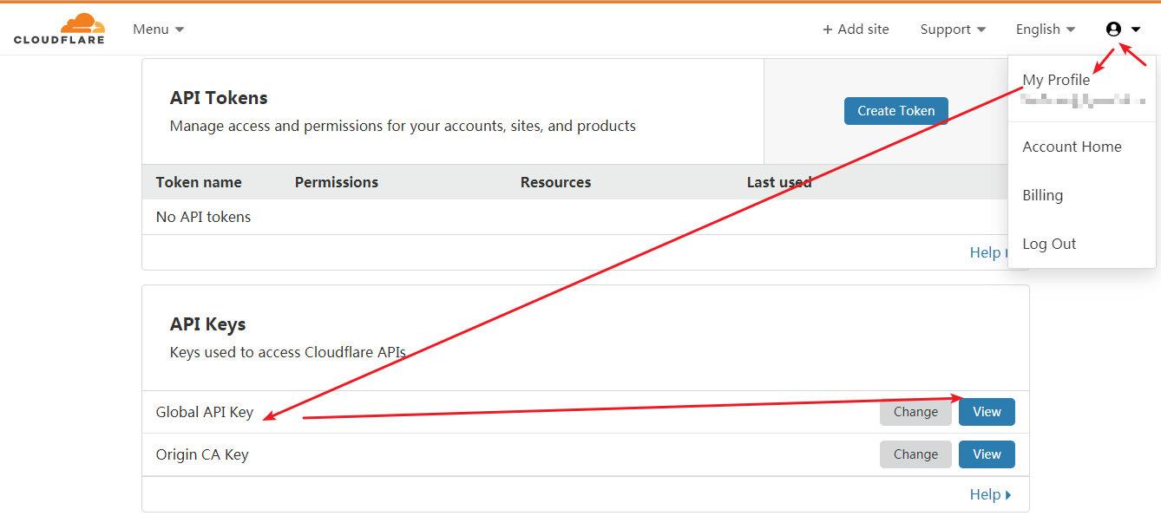Click the API Keys heading
The height and width of the screenshot is (529, 1161).
pos(207,324)
